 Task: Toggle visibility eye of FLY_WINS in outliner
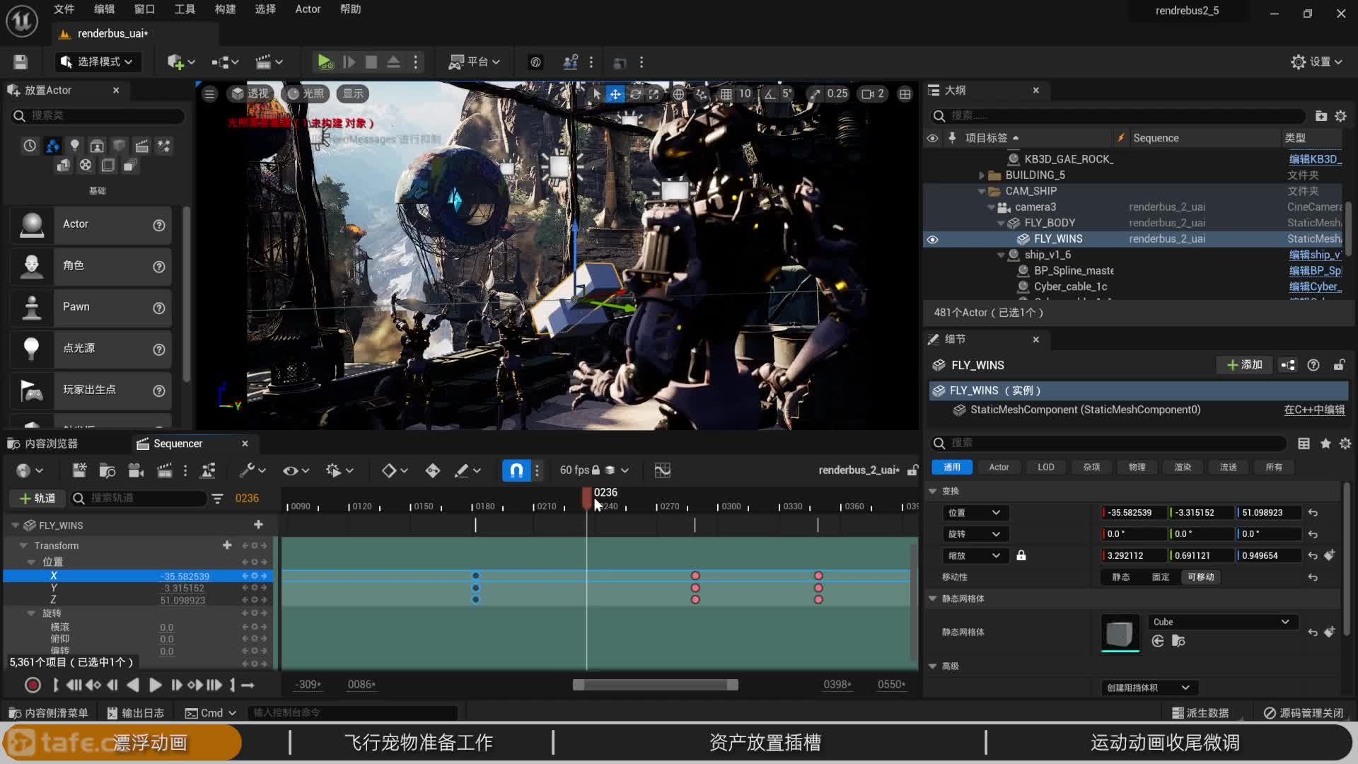point(932,239)
